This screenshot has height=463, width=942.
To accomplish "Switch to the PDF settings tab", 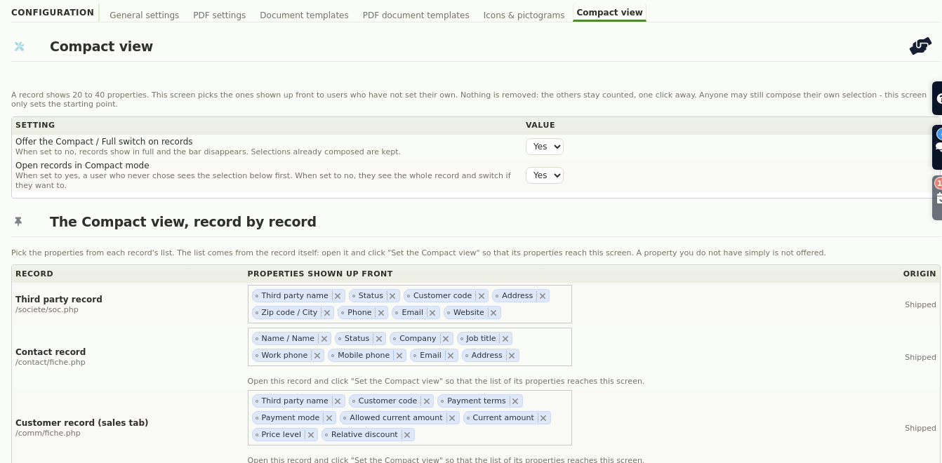I will pyautogui.click(x=219, y=15).
